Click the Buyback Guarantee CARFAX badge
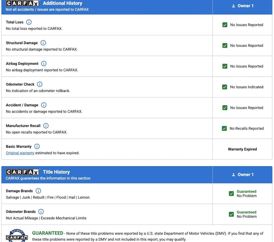 (x=17, y=236)
